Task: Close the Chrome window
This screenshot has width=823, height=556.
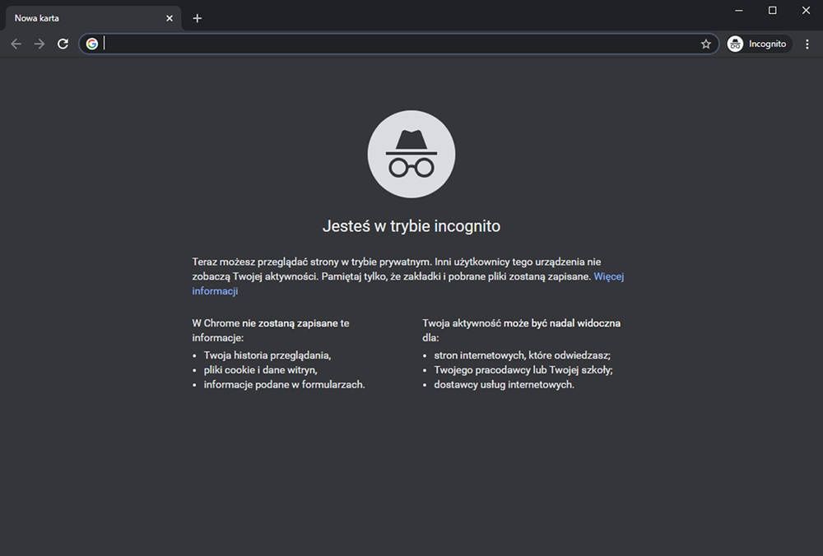Action: 807,11
